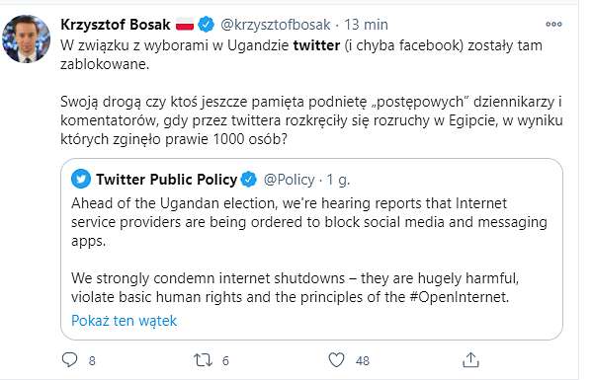Click Krzysztof Bosak's verified badge
The width and height of the screenshot is (592, 380).
pyautogui.click(x=207, y=25)
